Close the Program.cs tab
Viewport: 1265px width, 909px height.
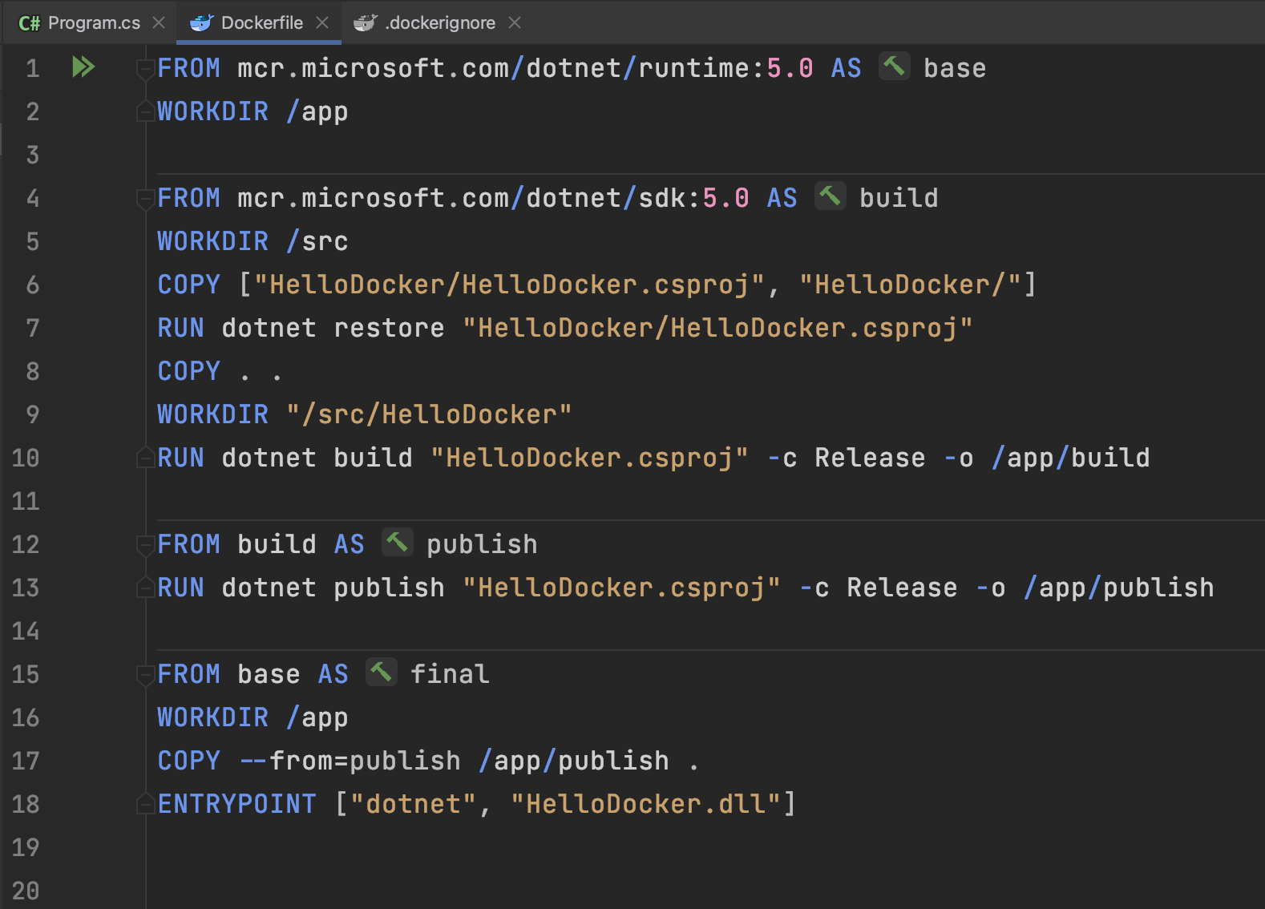[159, 23]
